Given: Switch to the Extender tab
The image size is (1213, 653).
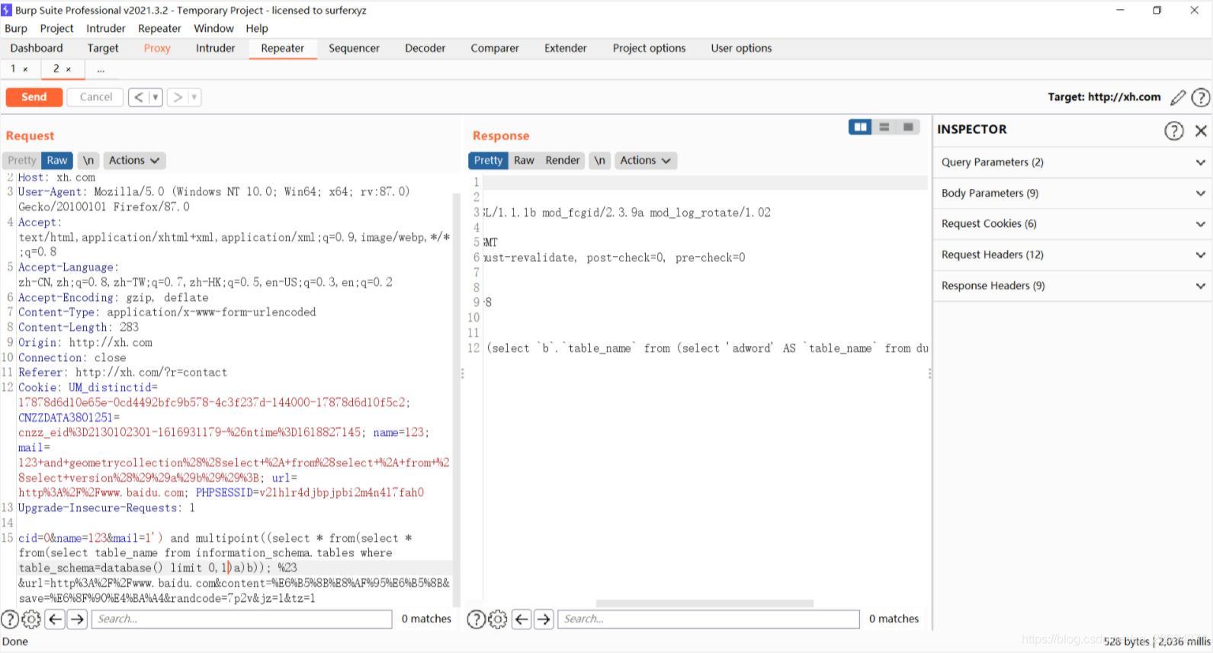Looking at the screenshot, I should 566,48.
